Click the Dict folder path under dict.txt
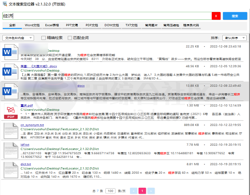Image resolution: width=250 pixels, height=195 pixels. (x=60, y=169)
